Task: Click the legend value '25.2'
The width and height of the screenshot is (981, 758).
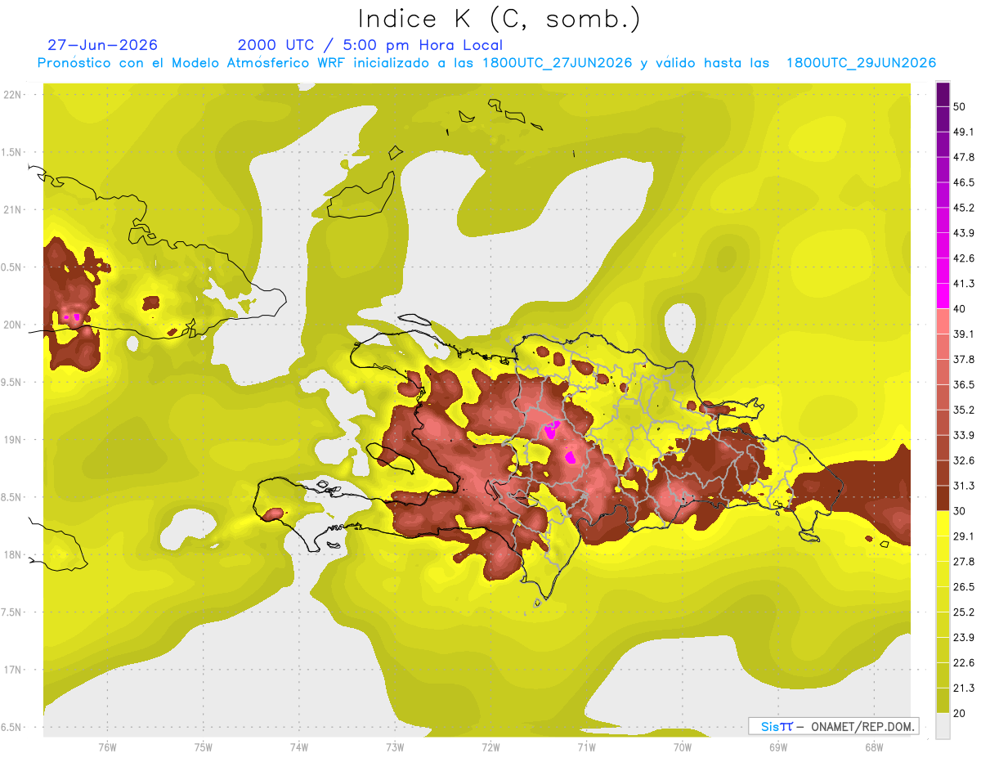Action: (x=963, y=612)
